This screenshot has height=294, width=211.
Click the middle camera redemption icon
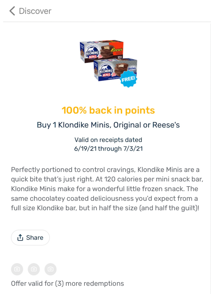click(x=34, y=269)
